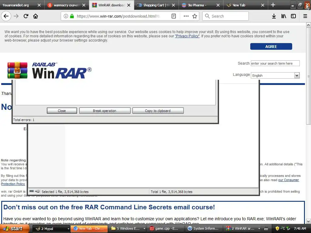The width and height of the screenshot is (311, 233).
Task: Click the key password icon in WinRAR status bar
Action: [x=37, y=191]
